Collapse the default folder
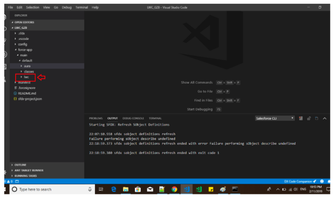 pyautogui.click(x=47, y=60)
